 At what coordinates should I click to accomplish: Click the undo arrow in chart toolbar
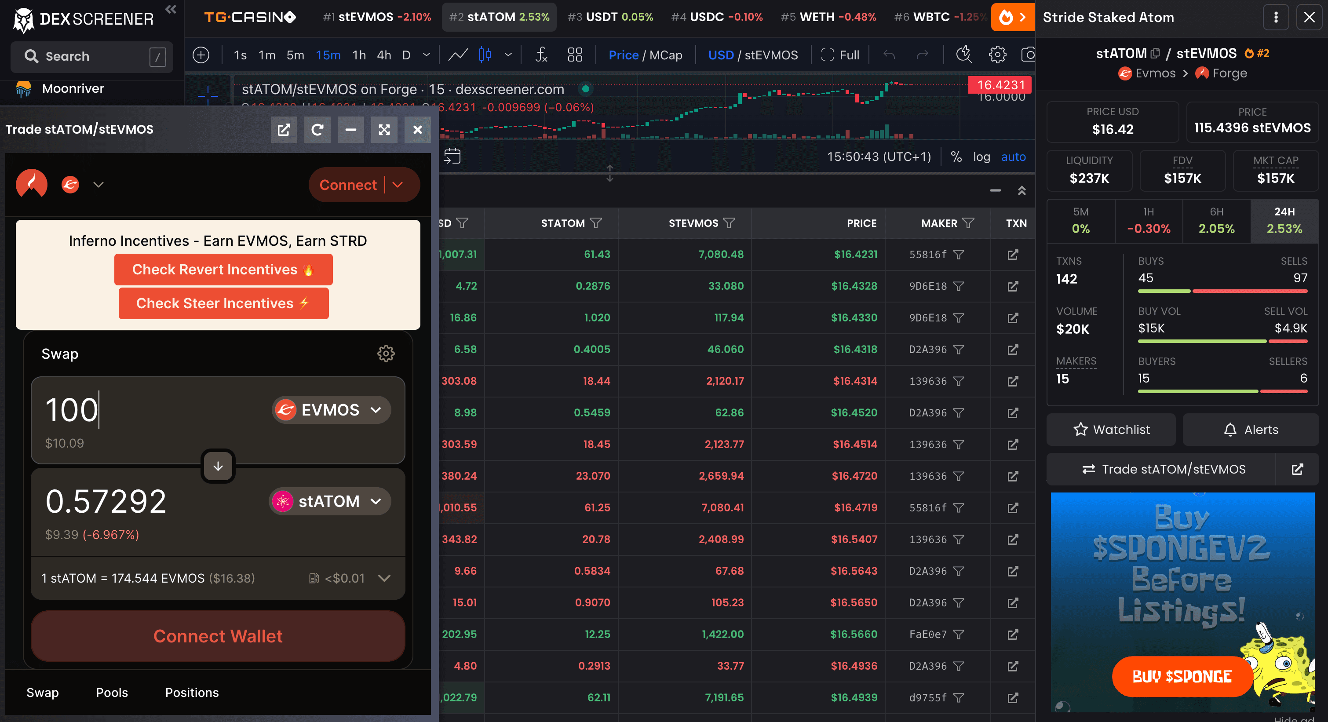pos(889,55)
